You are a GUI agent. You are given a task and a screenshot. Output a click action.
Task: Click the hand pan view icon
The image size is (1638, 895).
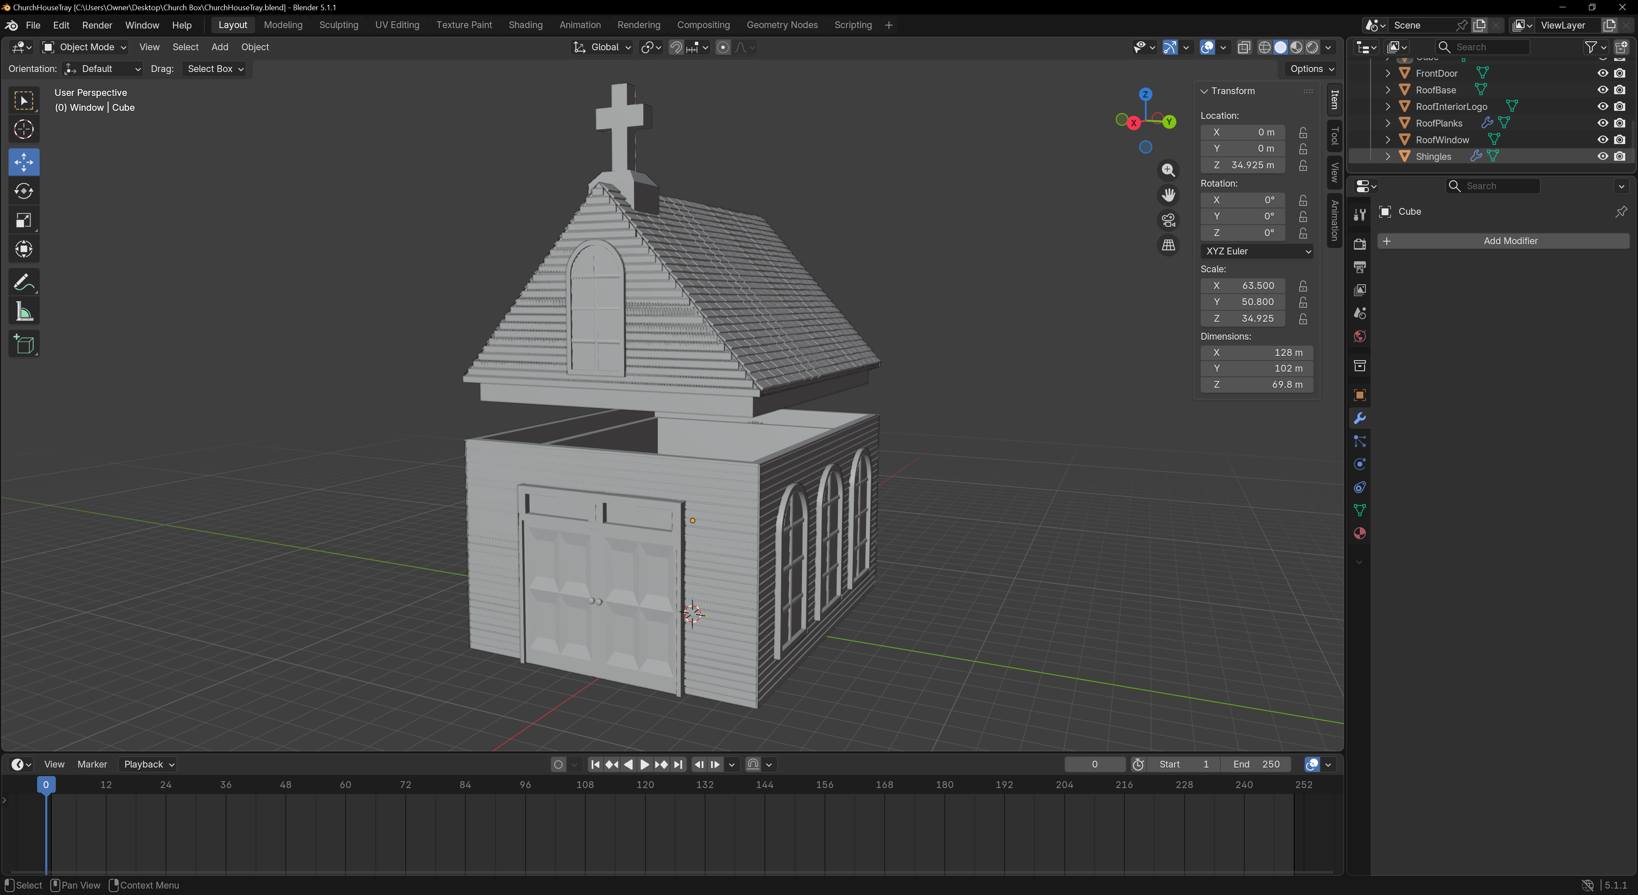click(1168, 195)
